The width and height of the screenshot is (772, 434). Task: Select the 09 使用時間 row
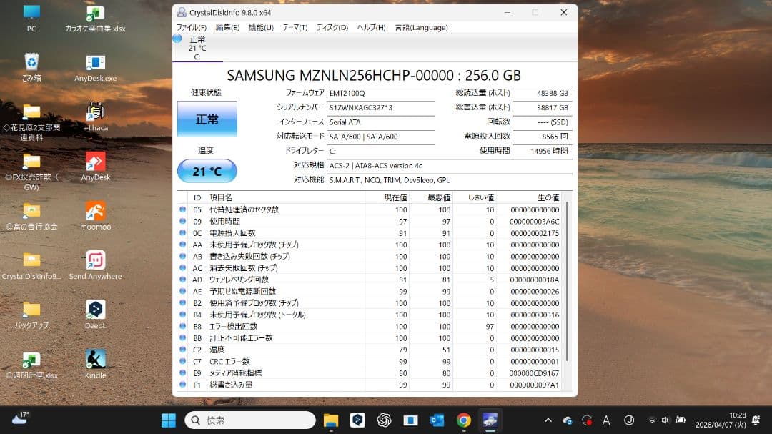coord(370,221)
